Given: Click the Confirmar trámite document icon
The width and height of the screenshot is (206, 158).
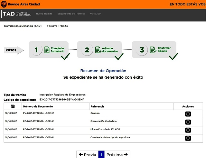Looking at the screenshot, I should coord(153,50).
